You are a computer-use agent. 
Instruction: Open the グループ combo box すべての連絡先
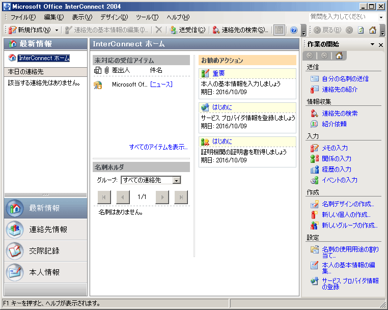[x=151, y=180]
